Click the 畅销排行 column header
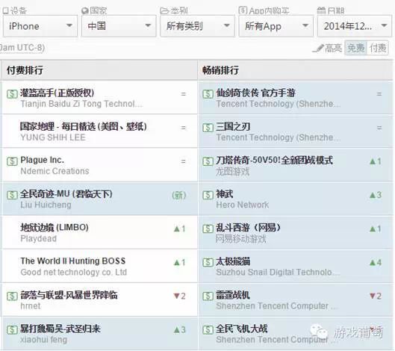Image resolution: width=395 pixels, height=351 pixels. (x=220, y=70)
